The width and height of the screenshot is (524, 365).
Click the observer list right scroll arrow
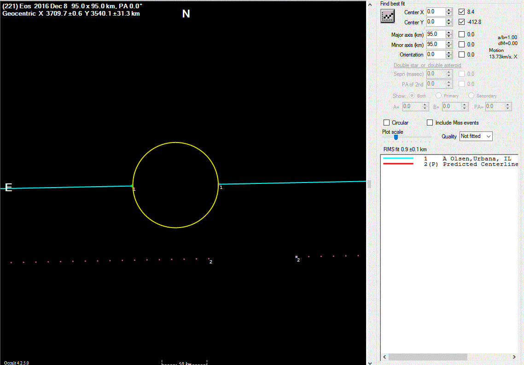pyautogui.click(x=514, y=357)
